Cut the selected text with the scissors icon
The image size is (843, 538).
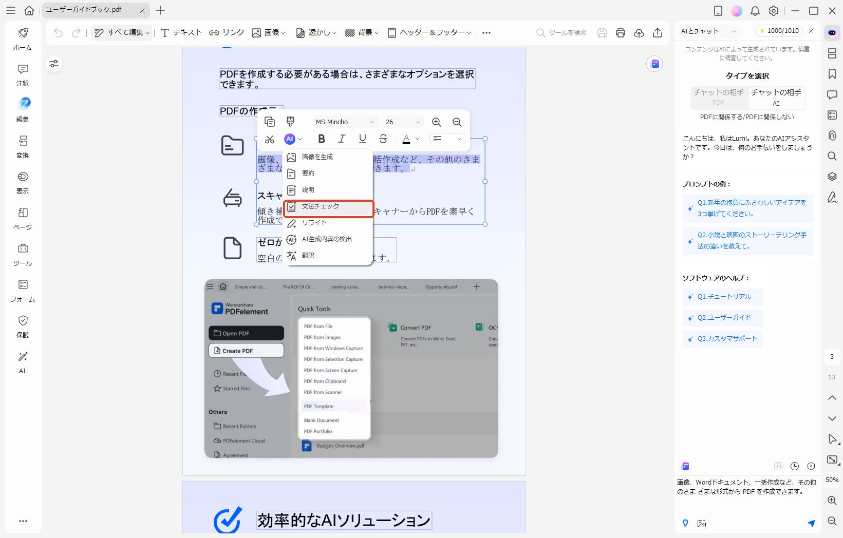270,139
